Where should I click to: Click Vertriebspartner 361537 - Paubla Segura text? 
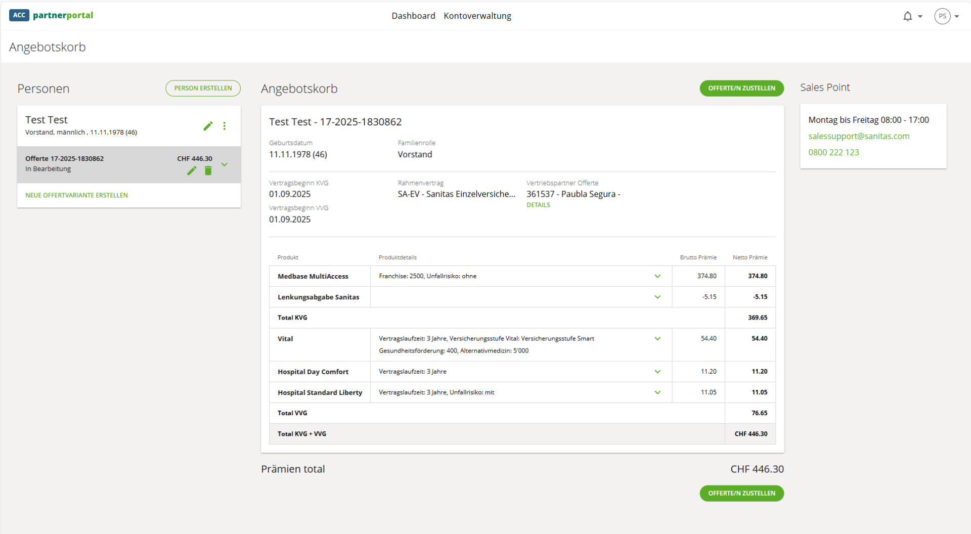click(x=573, y=194)
